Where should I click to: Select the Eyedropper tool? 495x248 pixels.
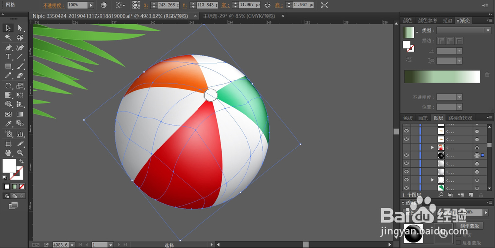tap(8, 124)
